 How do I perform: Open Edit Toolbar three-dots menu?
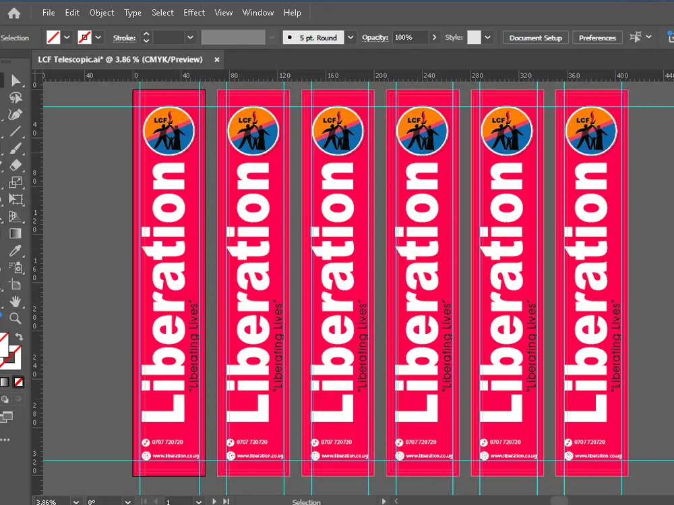[x=5, y=440]
